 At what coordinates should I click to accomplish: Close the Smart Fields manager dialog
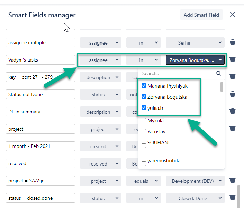233,15
